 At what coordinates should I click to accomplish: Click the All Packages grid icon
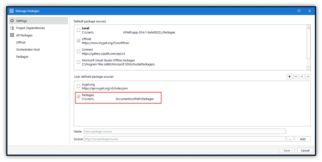[x=12, y=35]
